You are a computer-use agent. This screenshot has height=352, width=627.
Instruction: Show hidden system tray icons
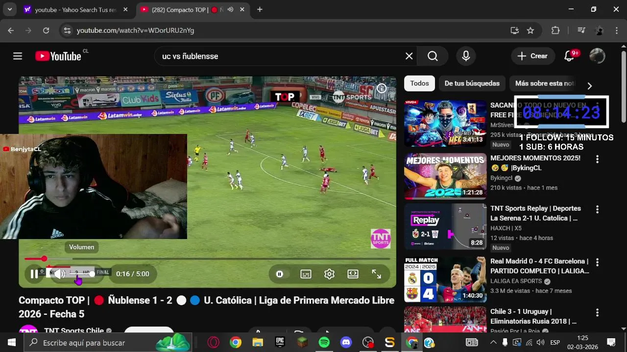[493, 343]
